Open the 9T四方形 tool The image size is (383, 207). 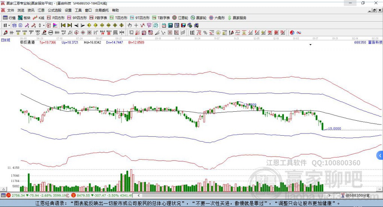click(140, 18)
